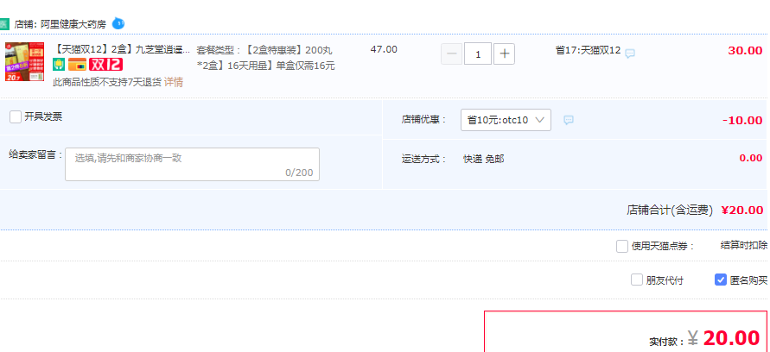Click the quantity input field showing 1
The image size is (770, 352).
[478, 54]
